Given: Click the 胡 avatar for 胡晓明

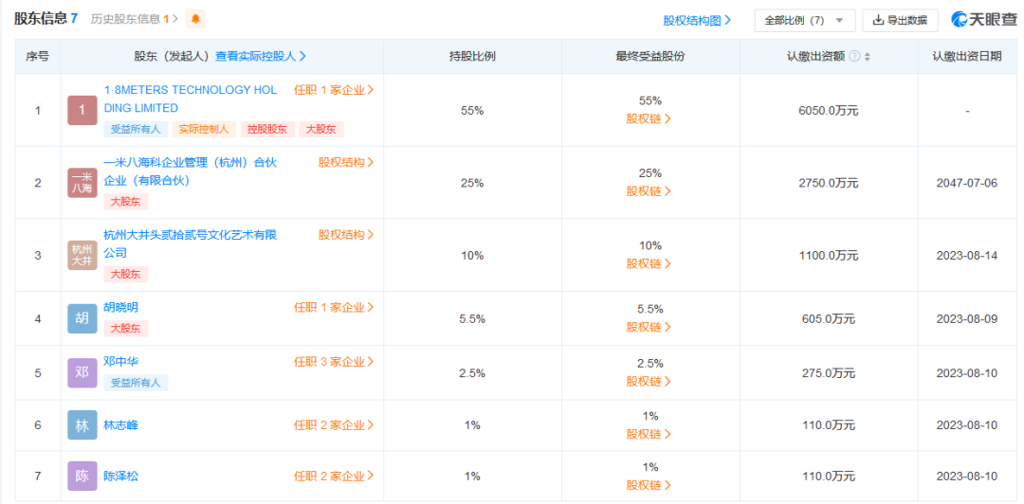Looking at the screenshot, I should click(x=82, y=318).
